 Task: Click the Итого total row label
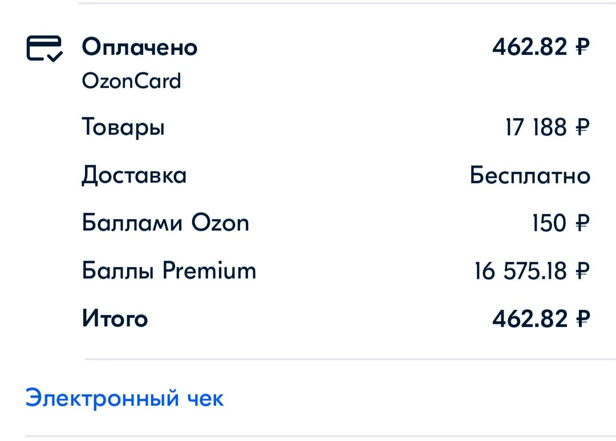pos(115,318)
